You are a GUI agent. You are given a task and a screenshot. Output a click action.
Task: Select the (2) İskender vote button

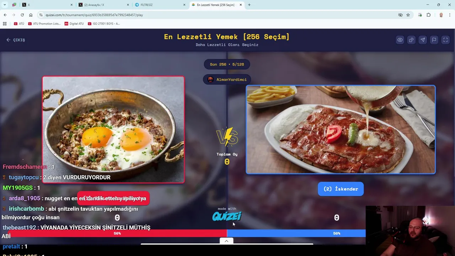tap(341, 189)
